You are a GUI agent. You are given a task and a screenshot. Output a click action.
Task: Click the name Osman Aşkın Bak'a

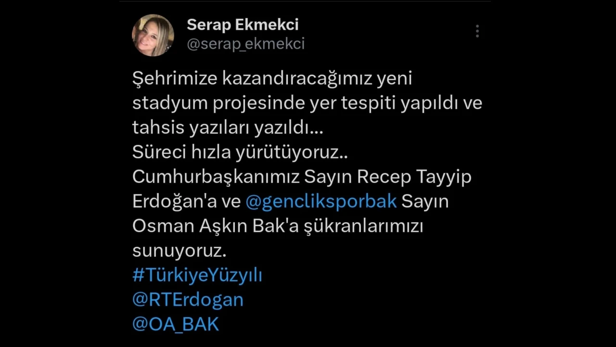pyautogui.click(x=216, y=226)
